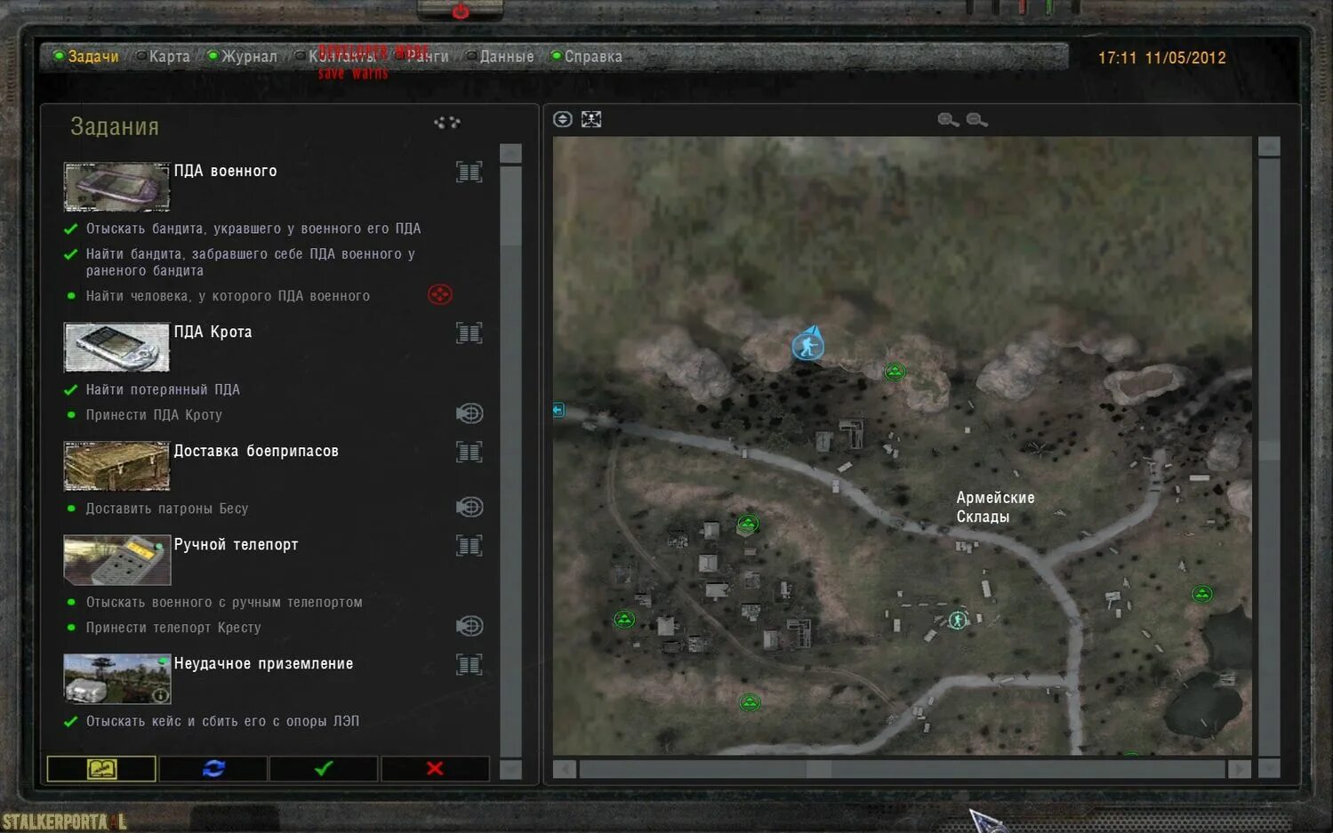Click green stalker marker on map east side
The image size is (1333, 833).
[x=1201, y=593]
